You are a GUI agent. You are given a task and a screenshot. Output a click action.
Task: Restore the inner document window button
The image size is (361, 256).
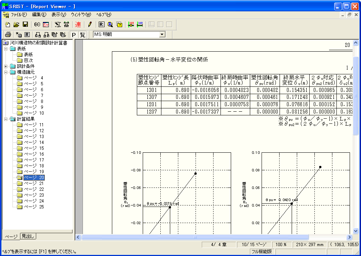(x=350, y=15)
